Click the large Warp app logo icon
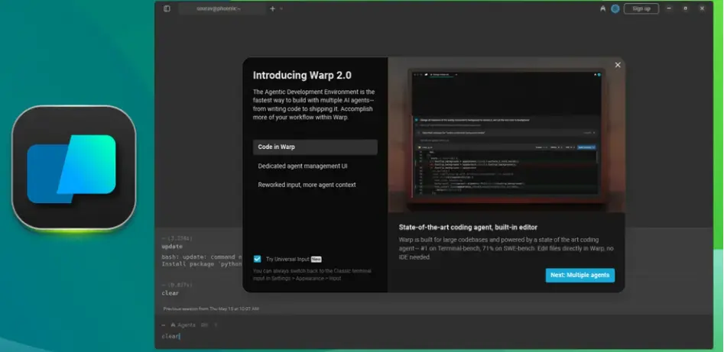The height and width of the screenshot is (352, 724). pyautogui.click(x=74, y=167)
